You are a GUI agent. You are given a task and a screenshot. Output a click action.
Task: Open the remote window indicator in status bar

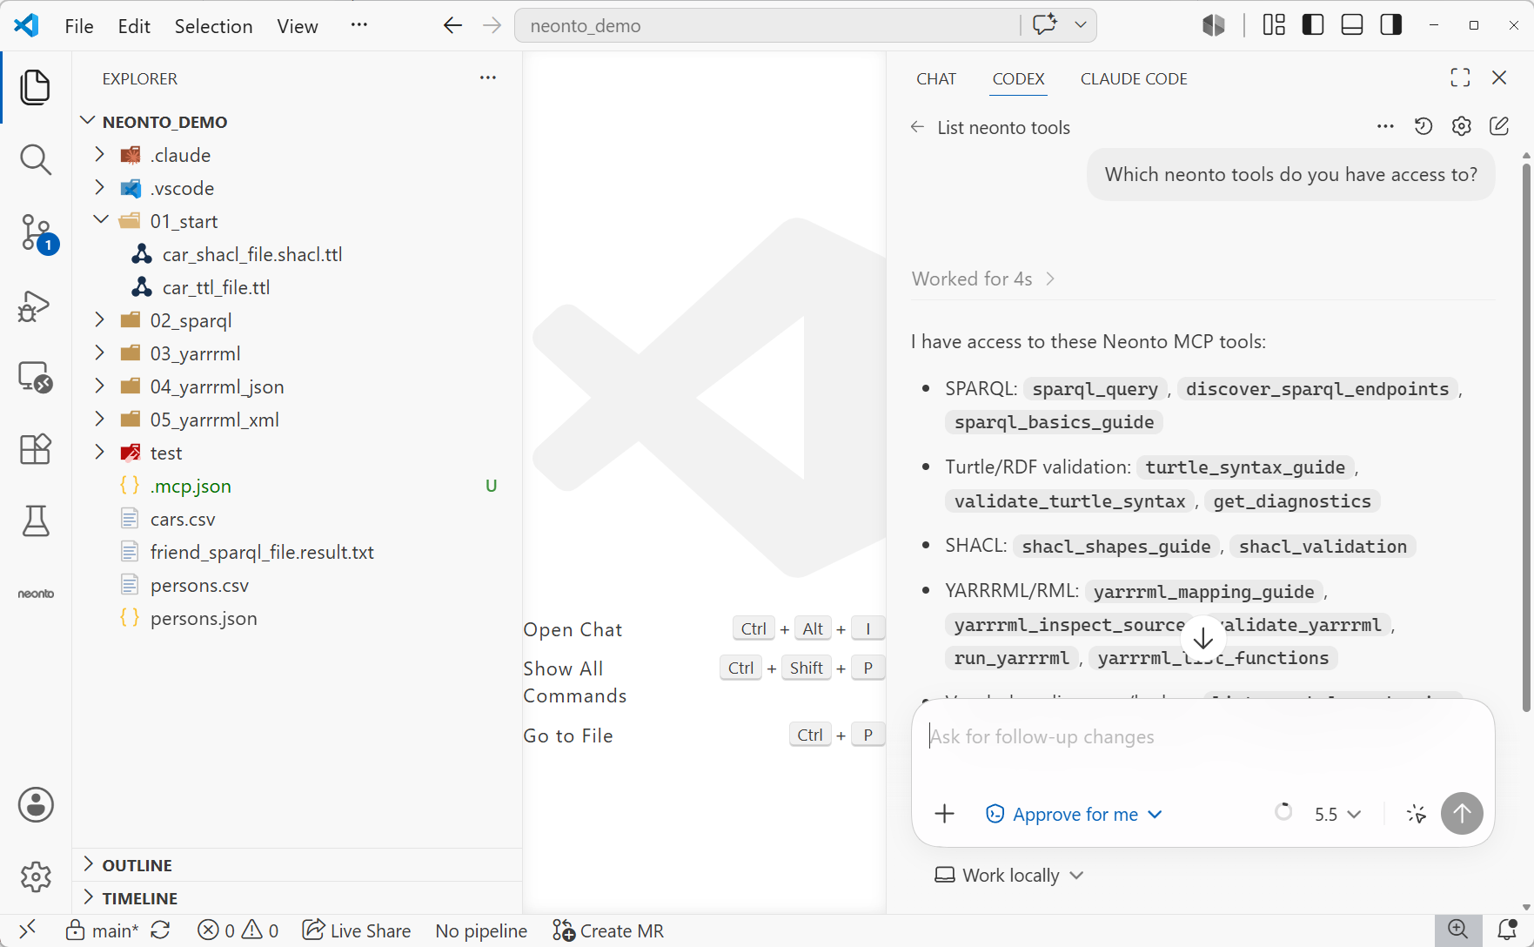[27, 930]
